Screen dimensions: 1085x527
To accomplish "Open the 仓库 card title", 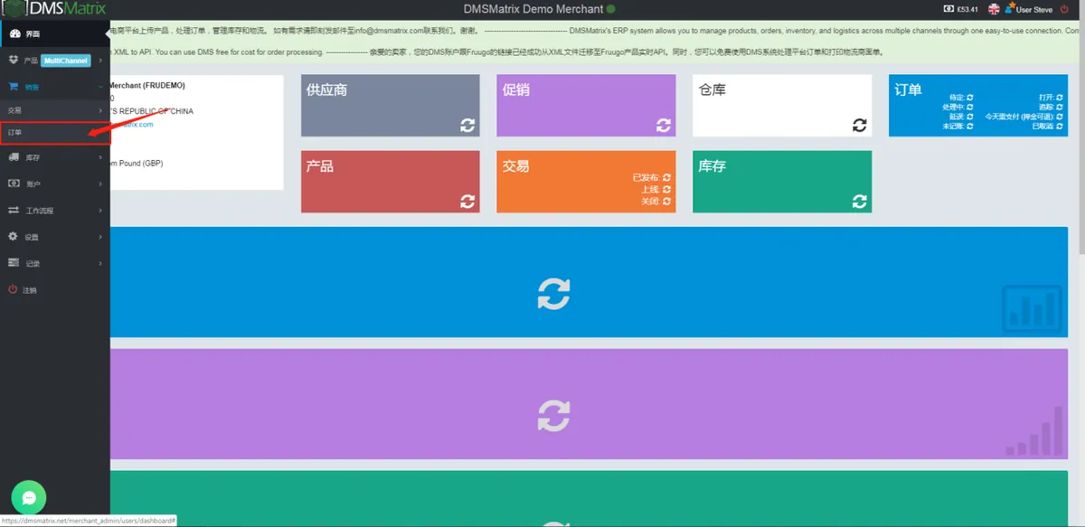I will point(712,90).
